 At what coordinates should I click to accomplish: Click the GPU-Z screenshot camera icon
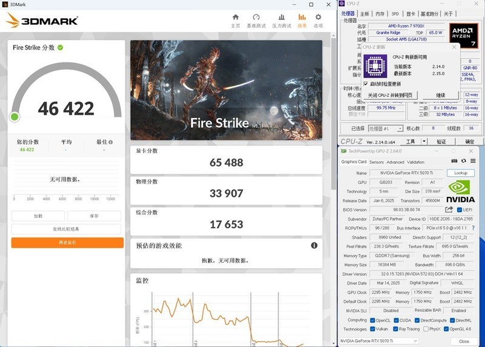[454, 161]
